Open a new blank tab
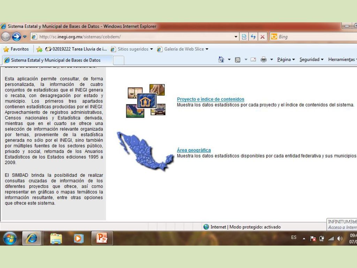Screen dimensions: 357x268 tap(119, 60)
